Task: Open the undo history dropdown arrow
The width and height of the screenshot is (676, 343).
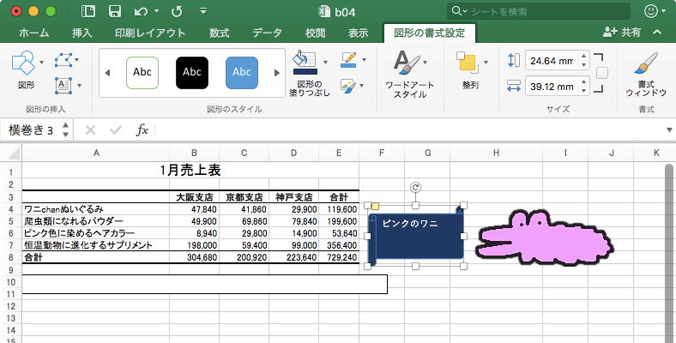Action: 156,11
